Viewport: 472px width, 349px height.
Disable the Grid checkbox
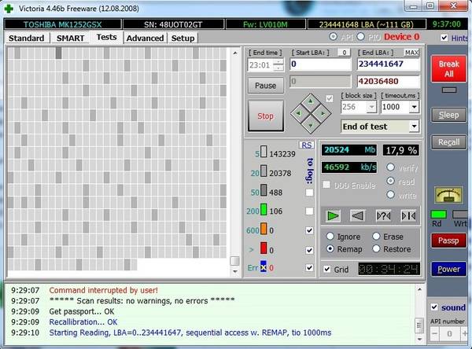pos(326,269)
